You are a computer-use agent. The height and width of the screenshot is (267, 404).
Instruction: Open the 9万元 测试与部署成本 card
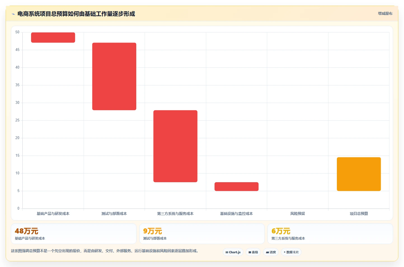point(202,234)
